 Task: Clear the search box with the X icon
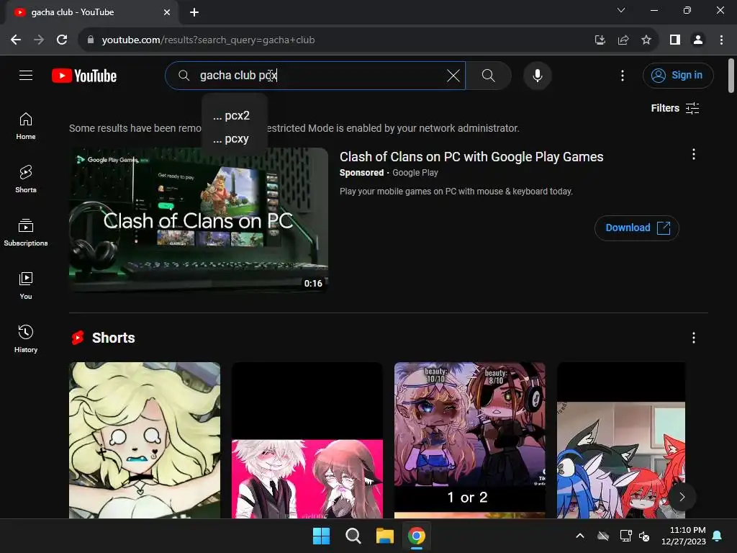click(453, 75)
